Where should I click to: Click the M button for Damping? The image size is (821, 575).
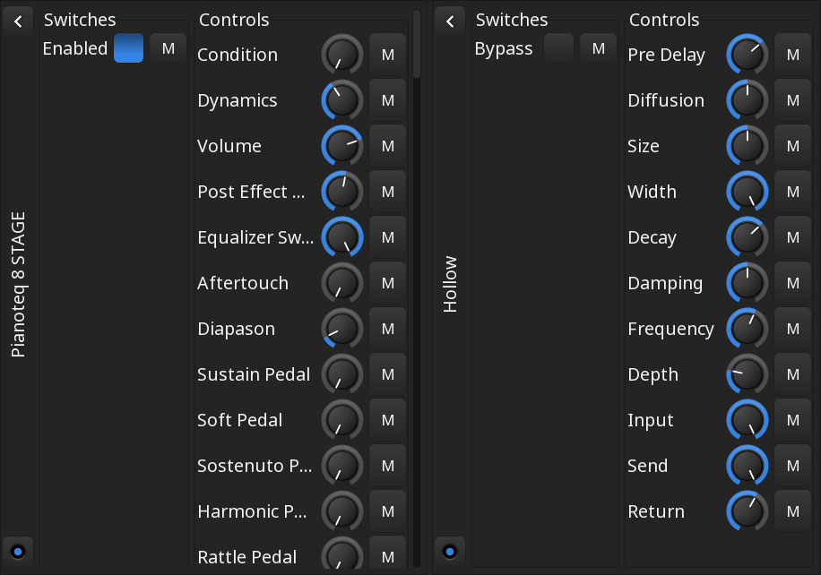[x=793, y=283]
